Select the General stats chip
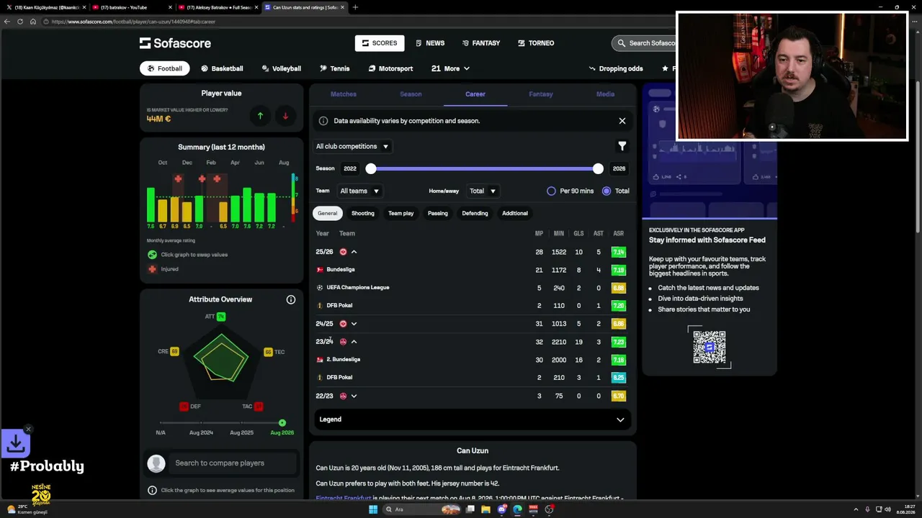This screenshot has width=922, height=518. [327, 213]
